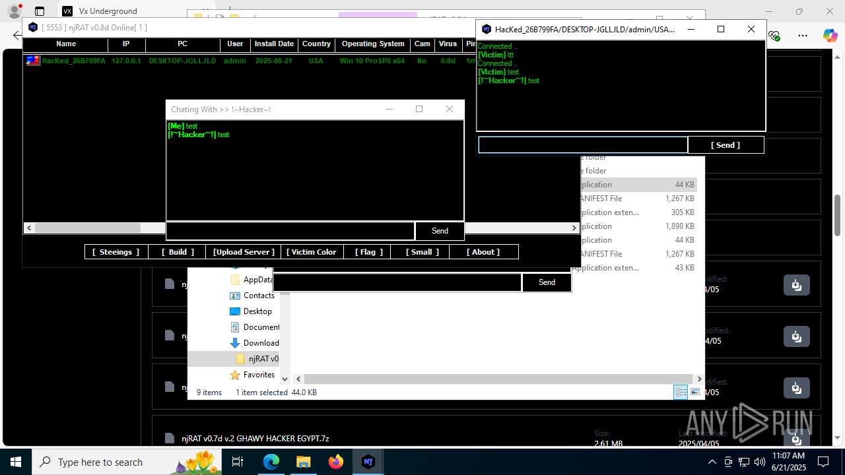The height and width of the screenshot is (475, 845).
Task: Open the network icon in system tray
Action: (744, 462)
